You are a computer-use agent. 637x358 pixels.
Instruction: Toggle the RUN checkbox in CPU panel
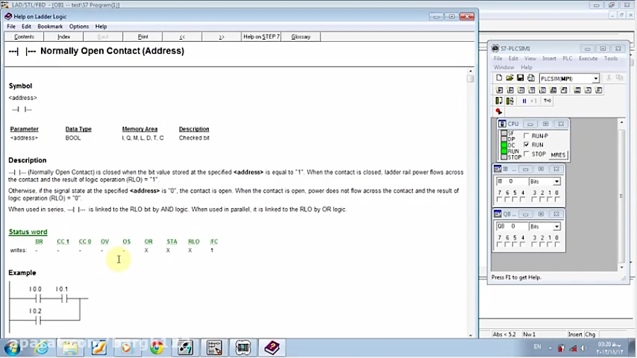click(526, 144)
